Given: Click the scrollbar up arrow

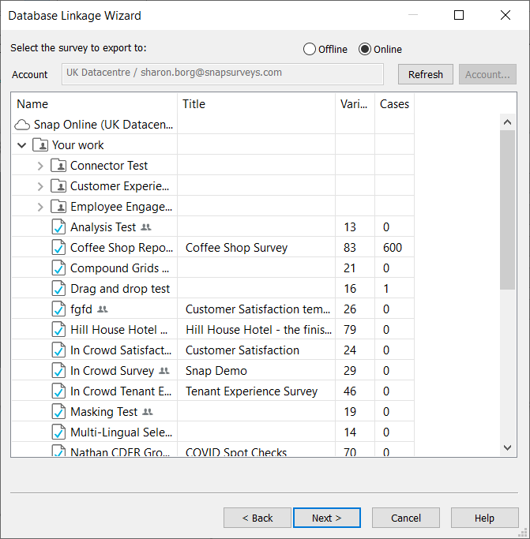Looking at the screenshot, I should (508, 122).
